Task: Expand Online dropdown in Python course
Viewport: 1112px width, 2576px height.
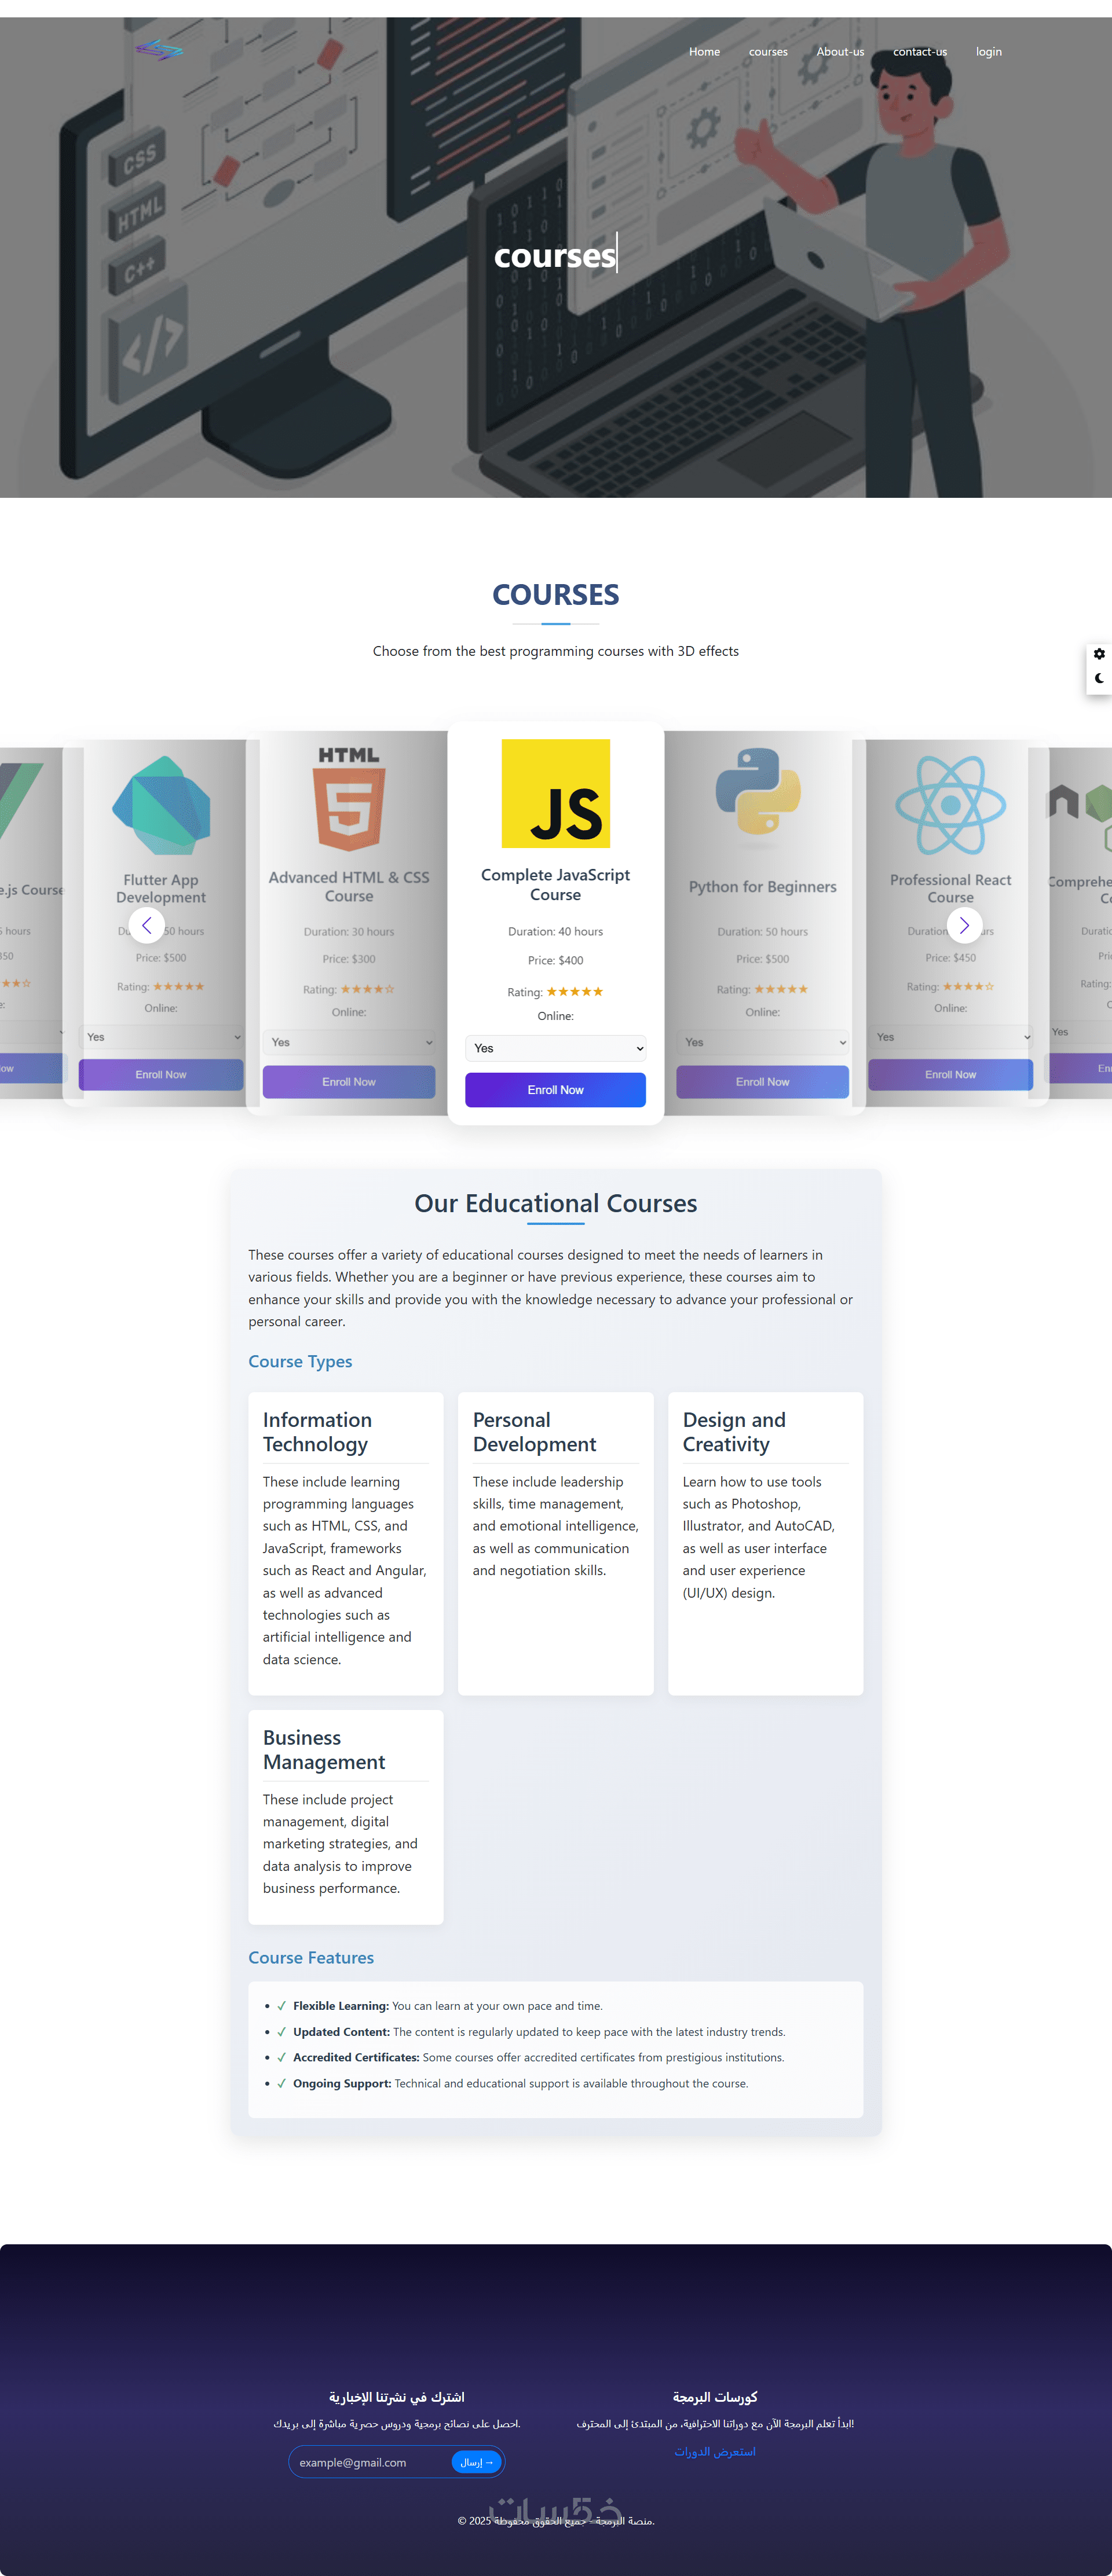Action: click(762, 1042)
